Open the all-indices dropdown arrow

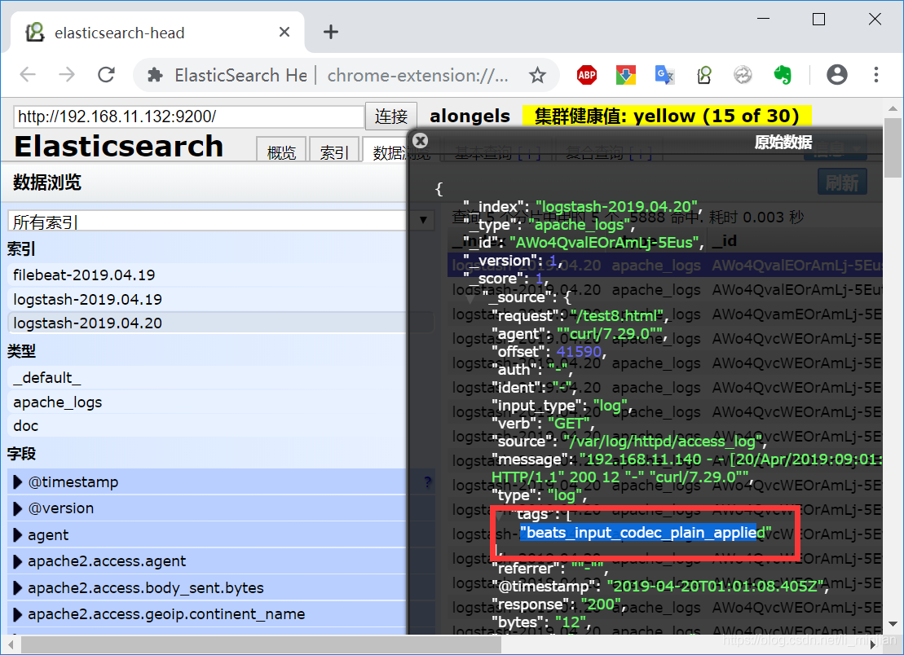coord(421,220)
